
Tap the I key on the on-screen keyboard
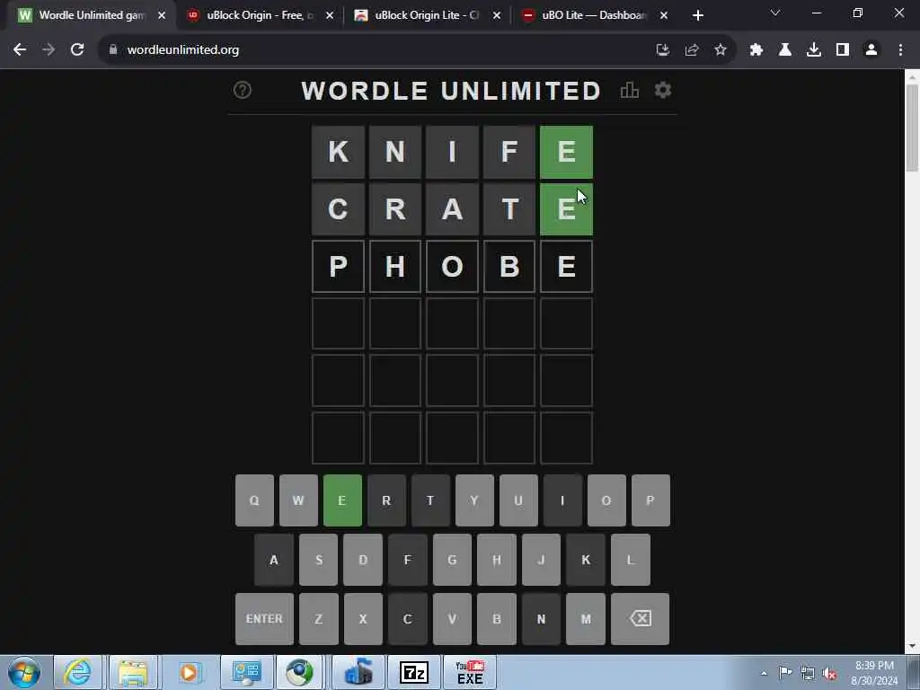click(x=562, y=500)
